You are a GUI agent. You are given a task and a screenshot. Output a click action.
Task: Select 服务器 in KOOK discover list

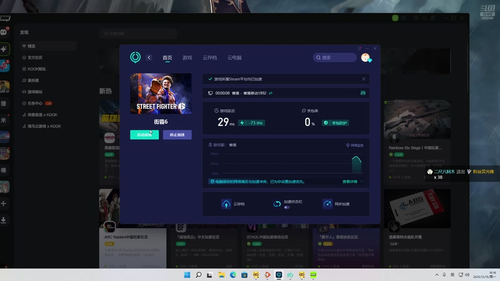pyautogui.click(x=49, y=81)
